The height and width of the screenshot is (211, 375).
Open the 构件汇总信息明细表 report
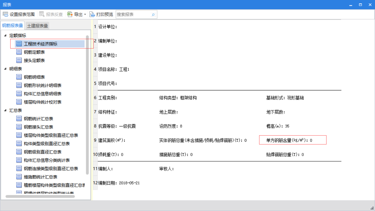[43, 94]
